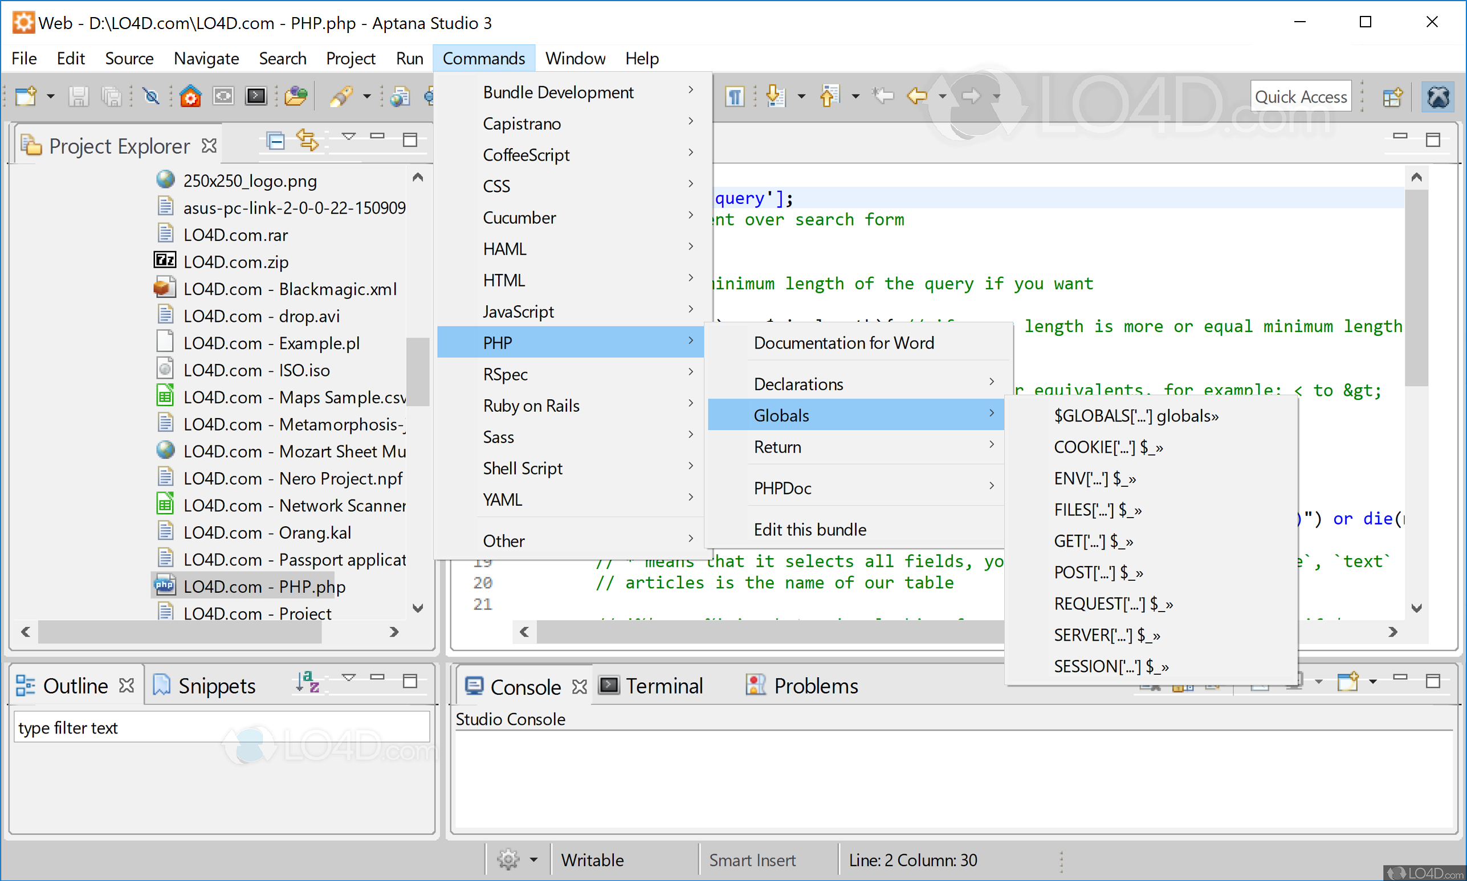Select 'Edit this bundle' in the PHP menu
This screenshot has height=881, width=1467.
809,529
